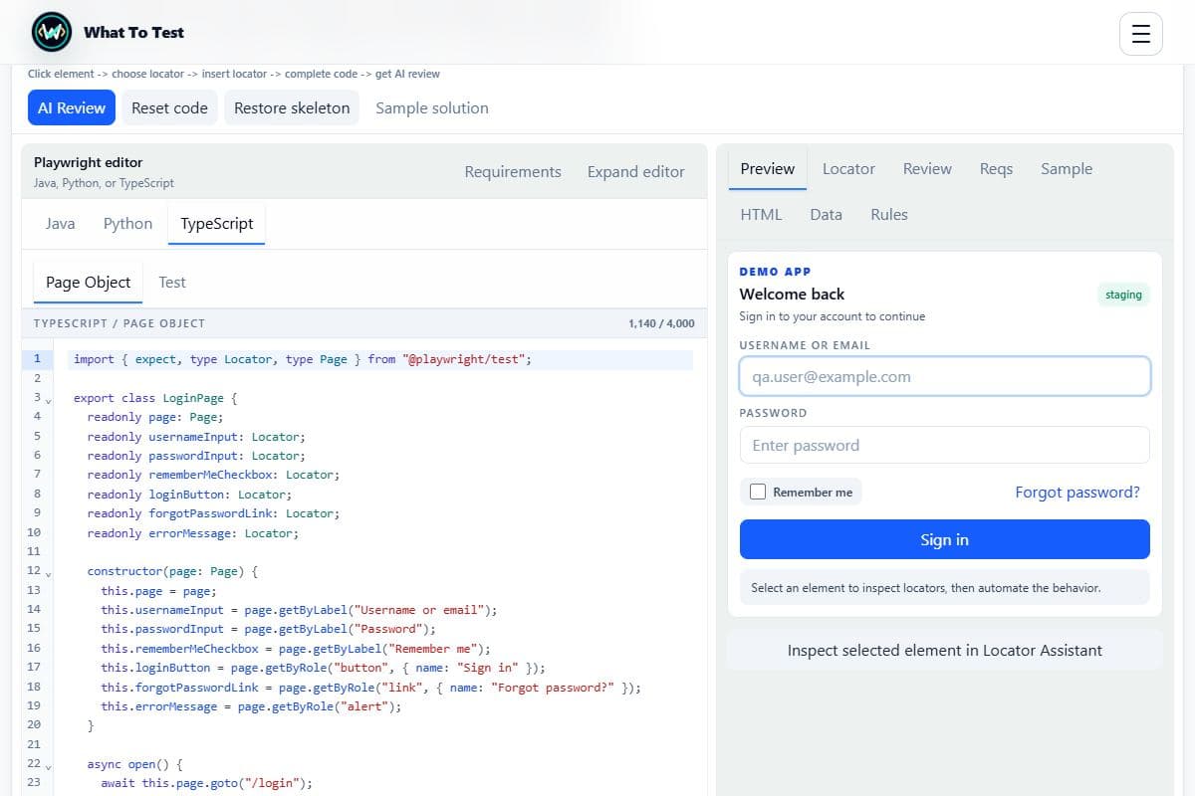Click the TYPESCRIPT / PAGE OBJECT label

point(119,323)
